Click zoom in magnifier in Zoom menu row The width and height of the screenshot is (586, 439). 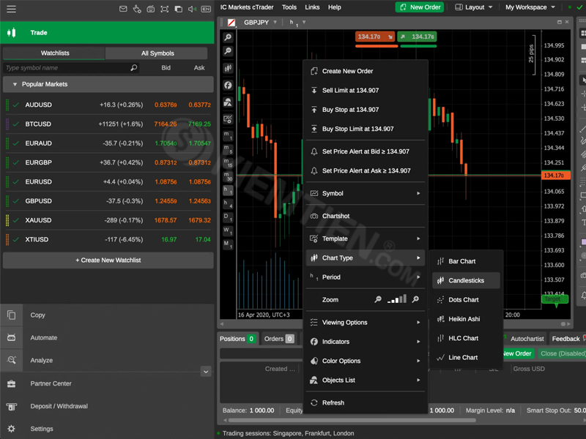pos(415,299)
